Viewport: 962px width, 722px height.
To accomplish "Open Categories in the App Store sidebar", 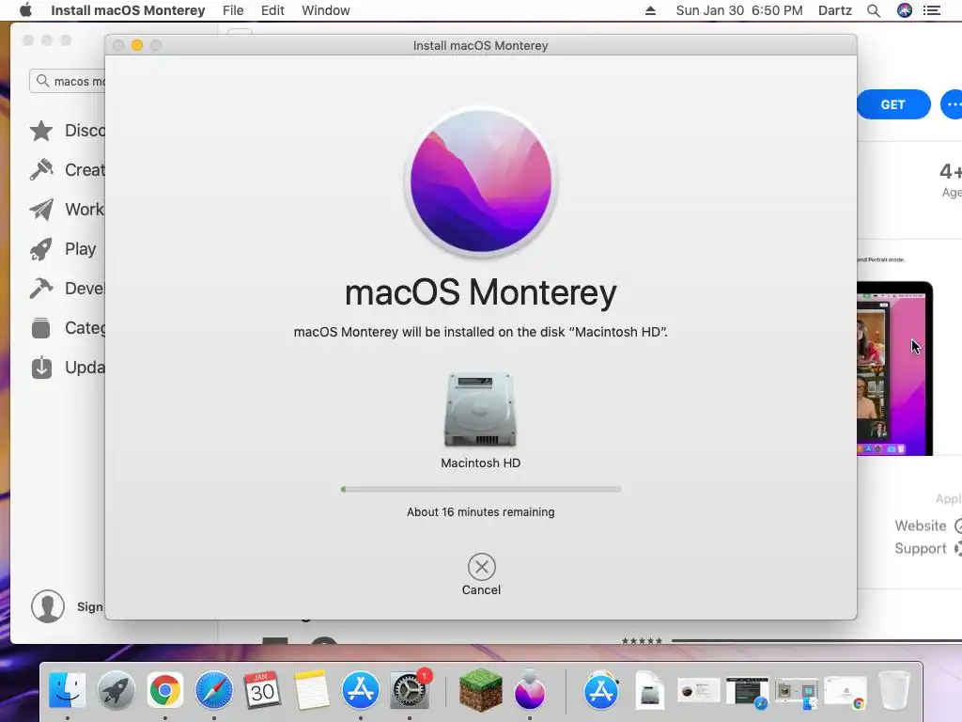I will (x=68, y=328).
